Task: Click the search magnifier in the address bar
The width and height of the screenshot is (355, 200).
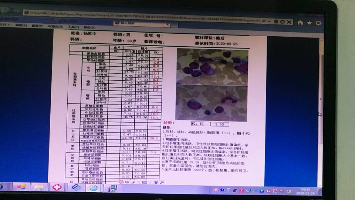Action: (264, 21)
